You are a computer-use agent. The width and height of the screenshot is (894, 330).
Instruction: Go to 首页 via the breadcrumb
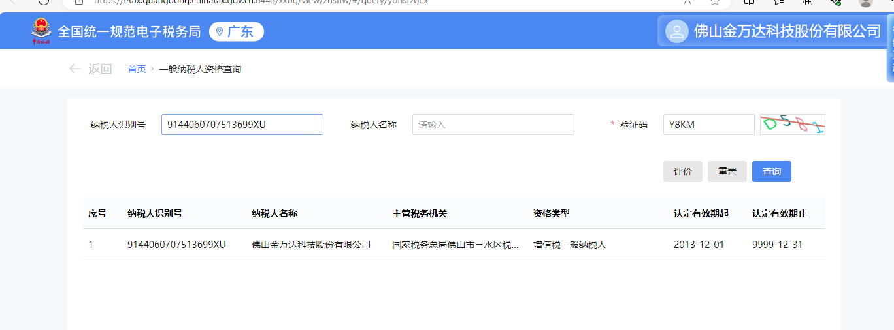tap(137, 69)
